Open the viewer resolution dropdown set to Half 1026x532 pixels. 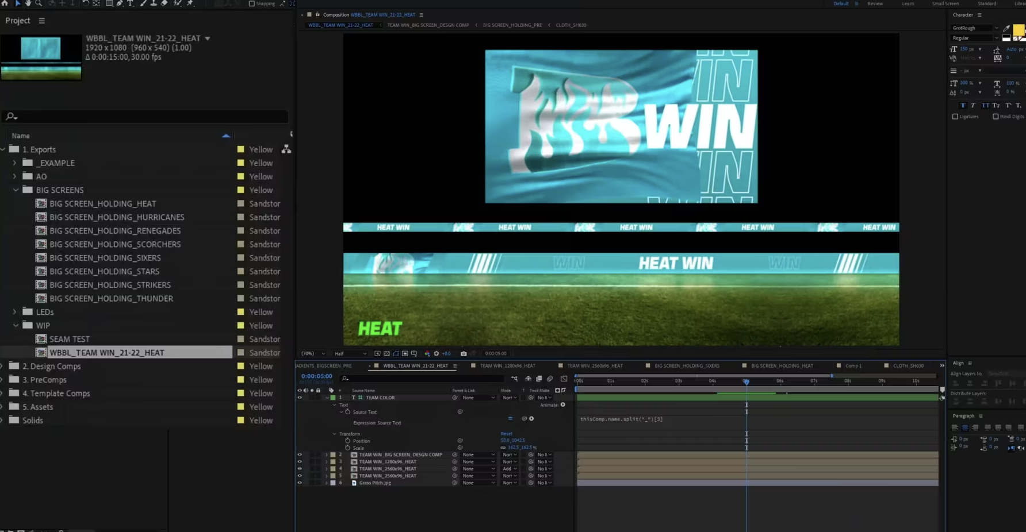point(350,353)
